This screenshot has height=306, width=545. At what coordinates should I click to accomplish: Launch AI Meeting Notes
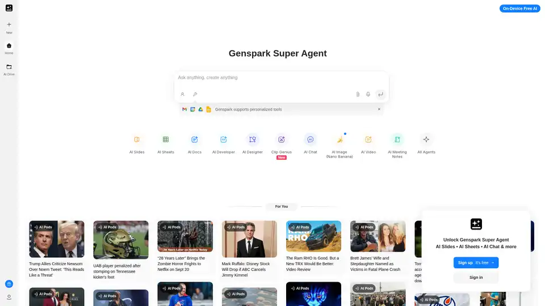[397, 139]
